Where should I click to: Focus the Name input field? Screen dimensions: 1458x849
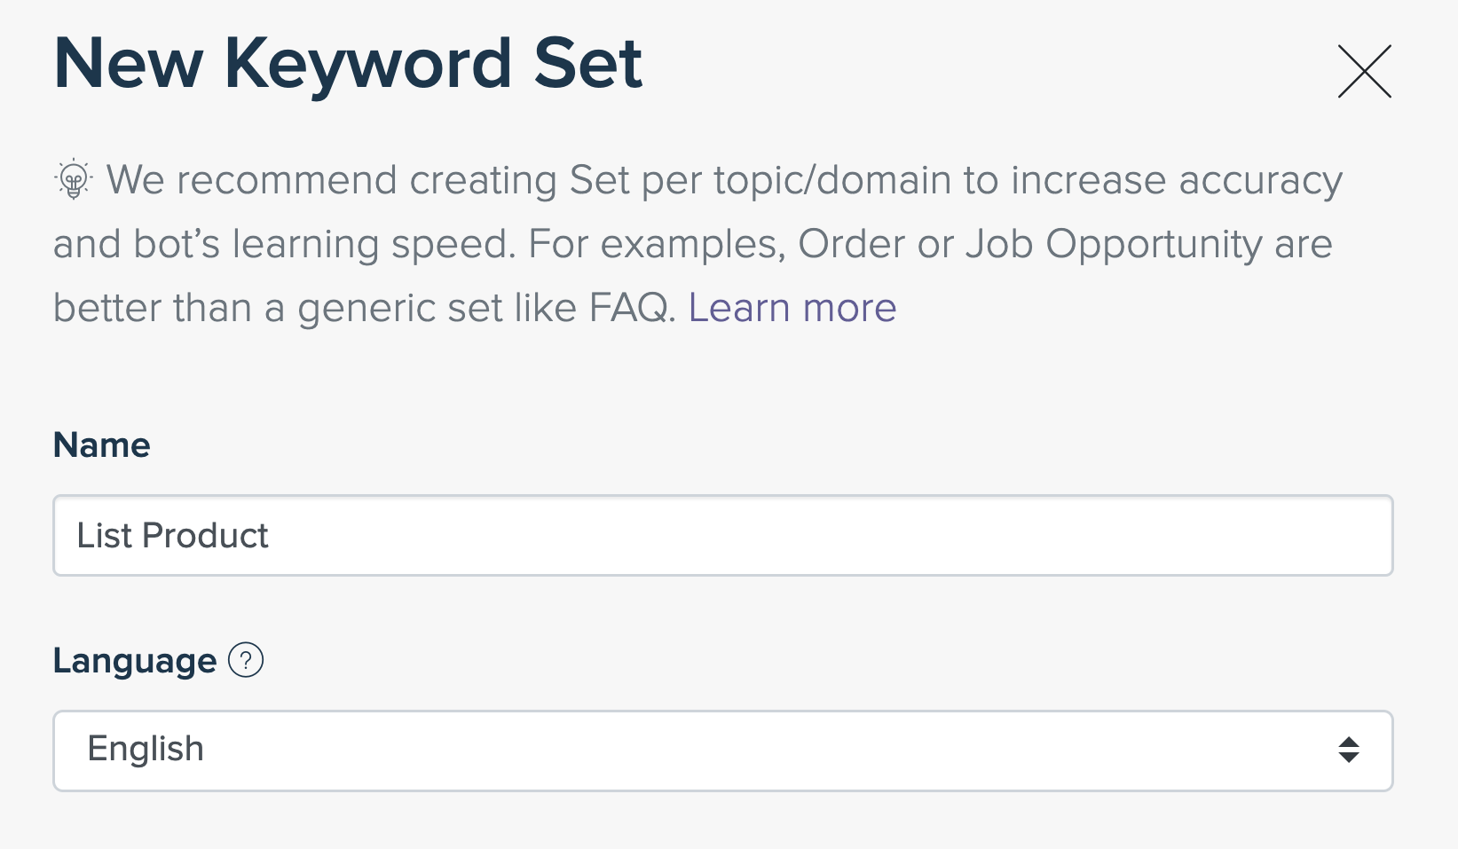[723, 535]
